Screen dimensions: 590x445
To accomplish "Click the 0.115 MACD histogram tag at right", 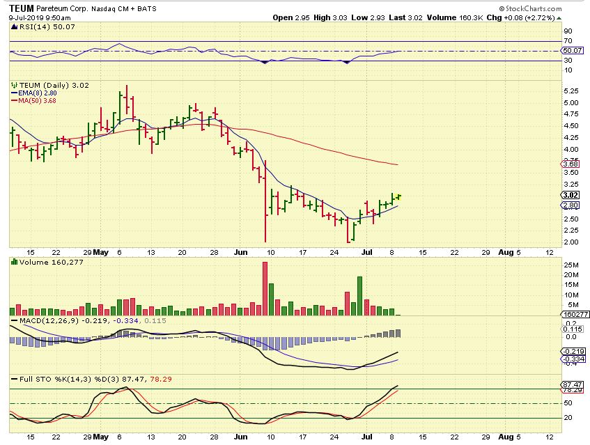I will [x=573, y=329].
